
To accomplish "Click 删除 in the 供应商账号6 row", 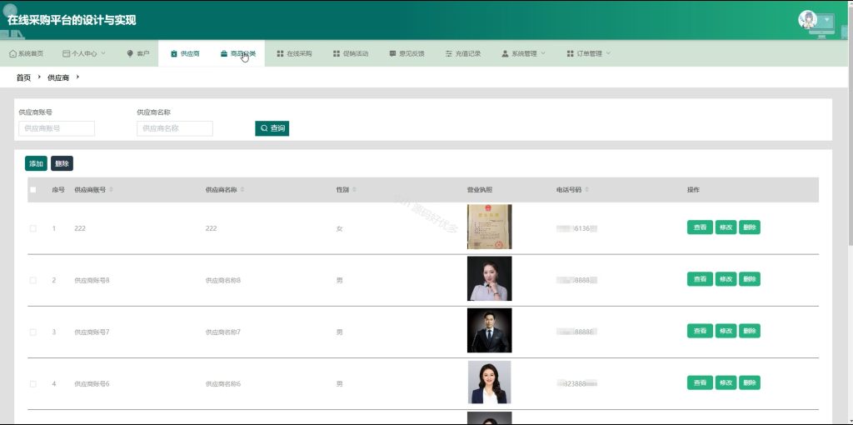I will 750,382.
